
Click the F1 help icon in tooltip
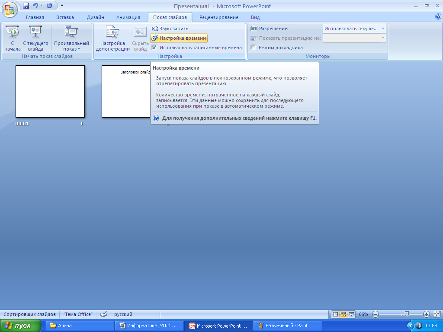pos(156,118)
